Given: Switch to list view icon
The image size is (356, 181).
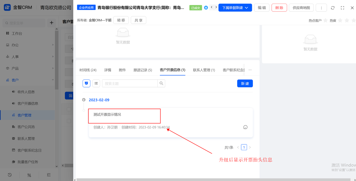Looking at the screenshot, I should (96, 83).
